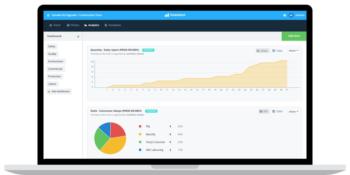Switch Contractor delays to Table view
This screenshot has height=175, width=350.
(277, 111)
